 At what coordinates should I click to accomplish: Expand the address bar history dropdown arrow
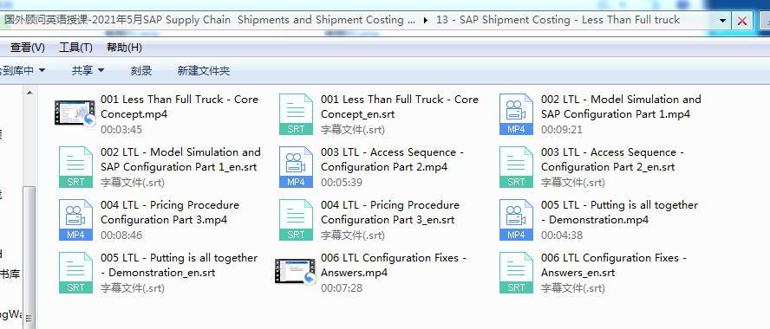pyautogui.click(x=722, y=21)
